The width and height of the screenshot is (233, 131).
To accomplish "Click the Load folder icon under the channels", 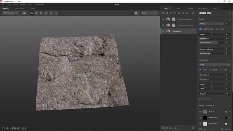I will pos(201,129).
